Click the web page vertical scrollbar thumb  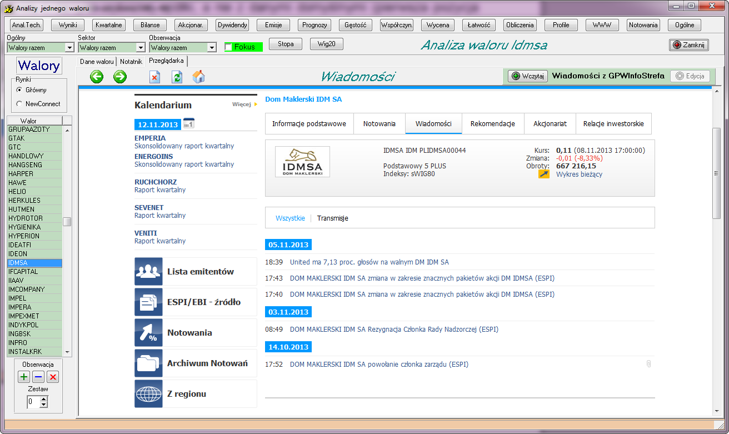click(x=716, y=173)
